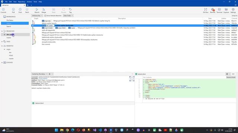Open the Edit menu
Image resolution: width=238 pixels, height=133 pixels.
10,1
